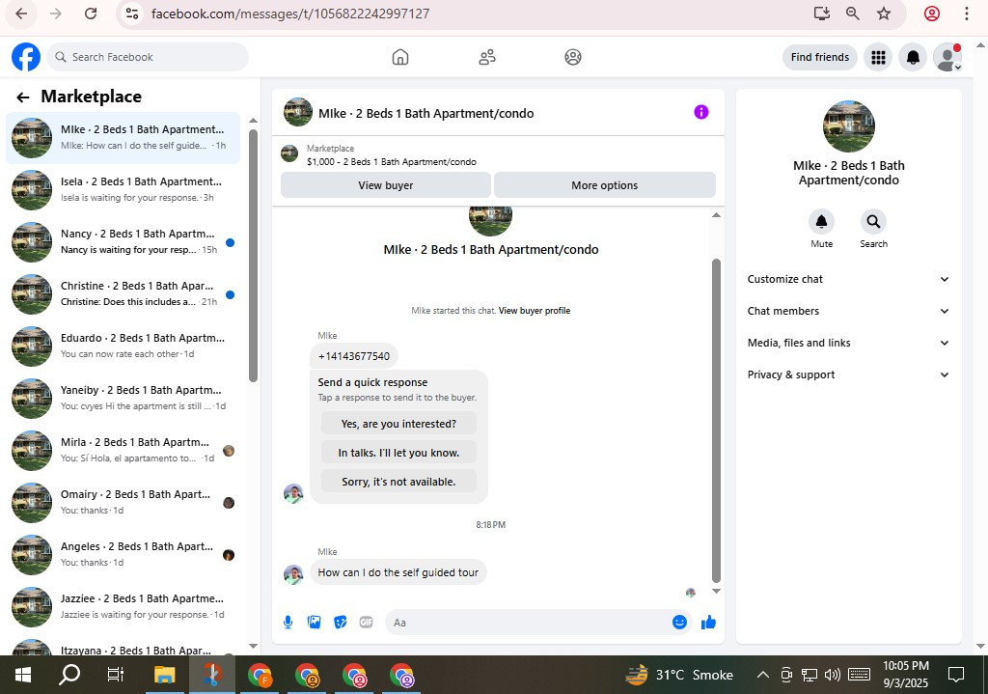Click the More options button

coord(604,185)
